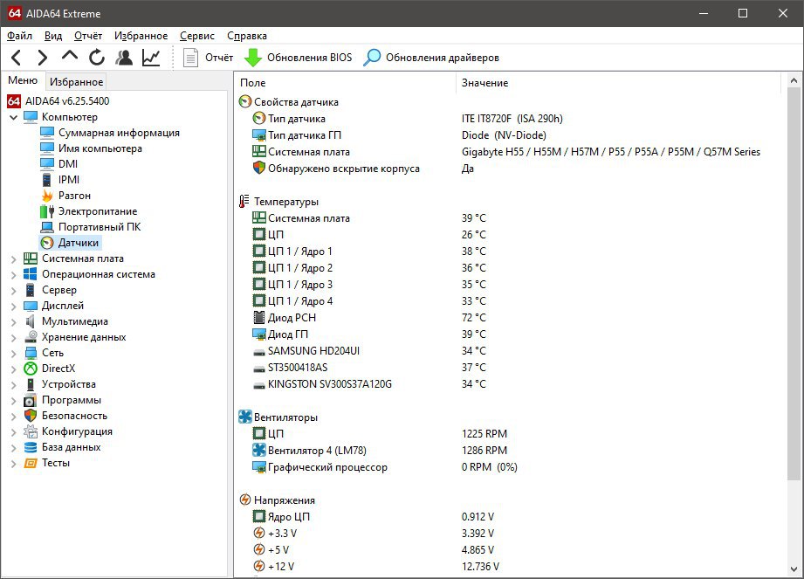The width and height of the screenshot is (804, 579).
Task: Select the Диод PCH temperature row
Action: point(292,318)
